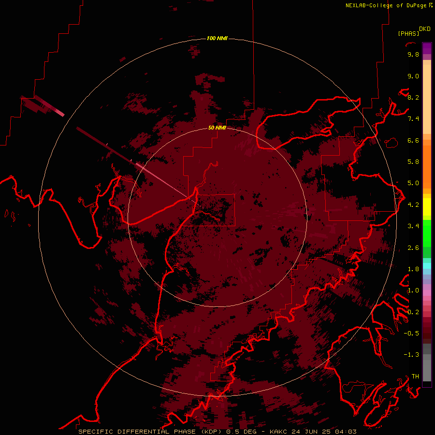Click the TH label at the bottom of the scale
Screen dimensions: 435x435
tap(415, 377)
